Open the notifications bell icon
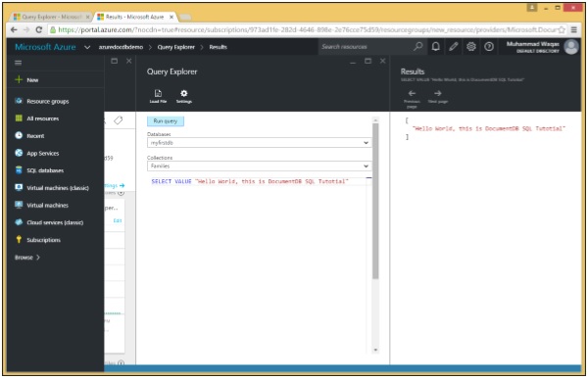The height and width of the screenshot is (379, 588). pos(435,46)
